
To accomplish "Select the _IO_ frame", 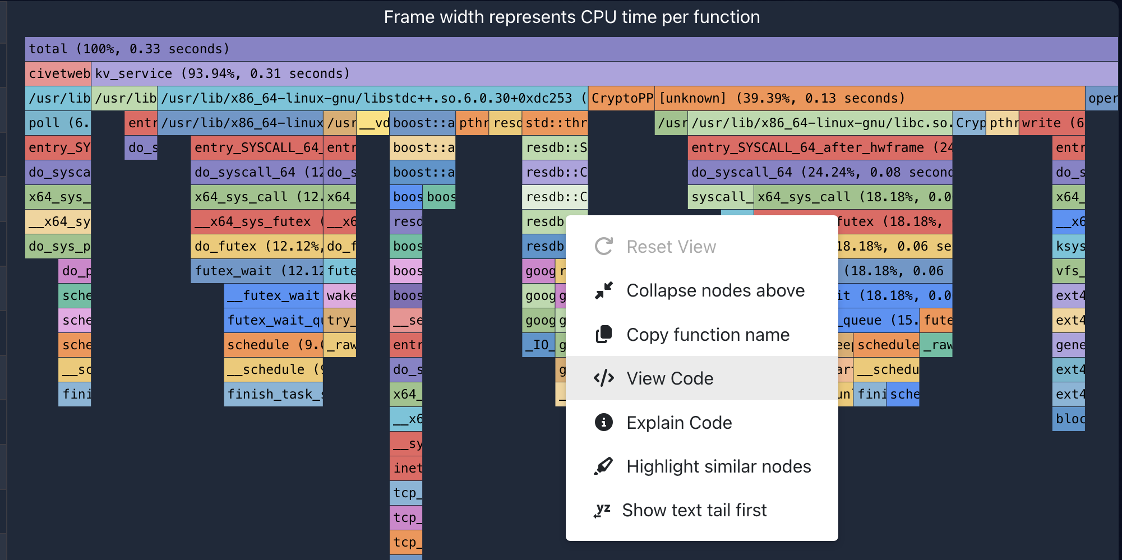I will coord(539,345).
